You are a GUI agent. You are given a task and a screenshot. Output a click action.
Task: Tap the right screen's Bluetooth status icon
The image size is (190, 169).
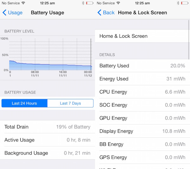[178, 3]
